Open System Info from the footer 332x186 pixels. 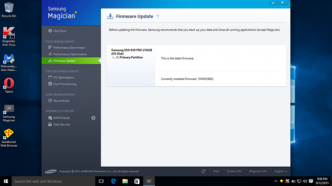coord(234,171)
